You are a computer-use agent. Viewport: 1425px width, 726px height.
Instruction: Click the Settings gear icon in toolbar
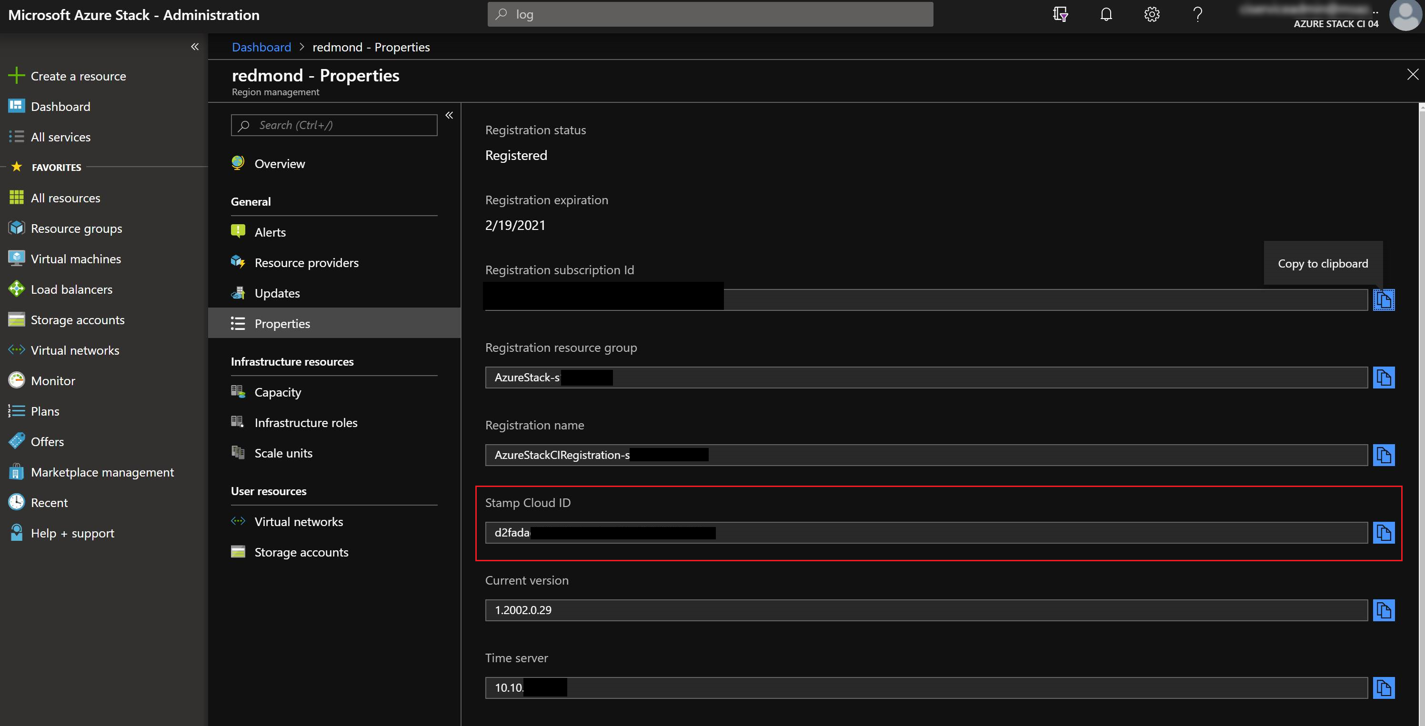(1152, 14)
